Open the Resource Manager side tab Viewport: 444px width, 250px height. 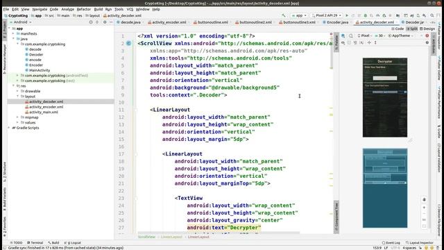[4, 59]
